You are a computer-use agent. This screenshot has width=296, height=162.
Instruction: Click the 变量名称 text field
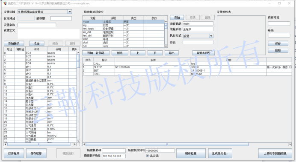(x=37, y=25)
